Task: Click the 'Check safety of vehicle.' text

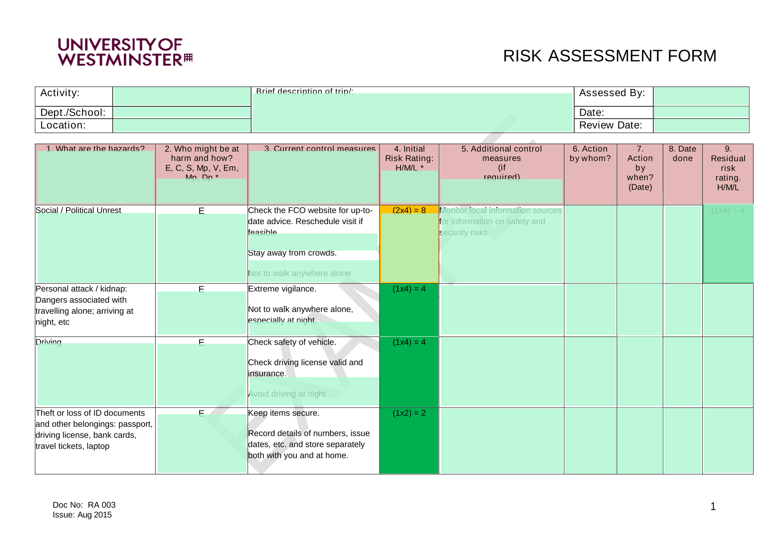Action: (x=292, y=342)
